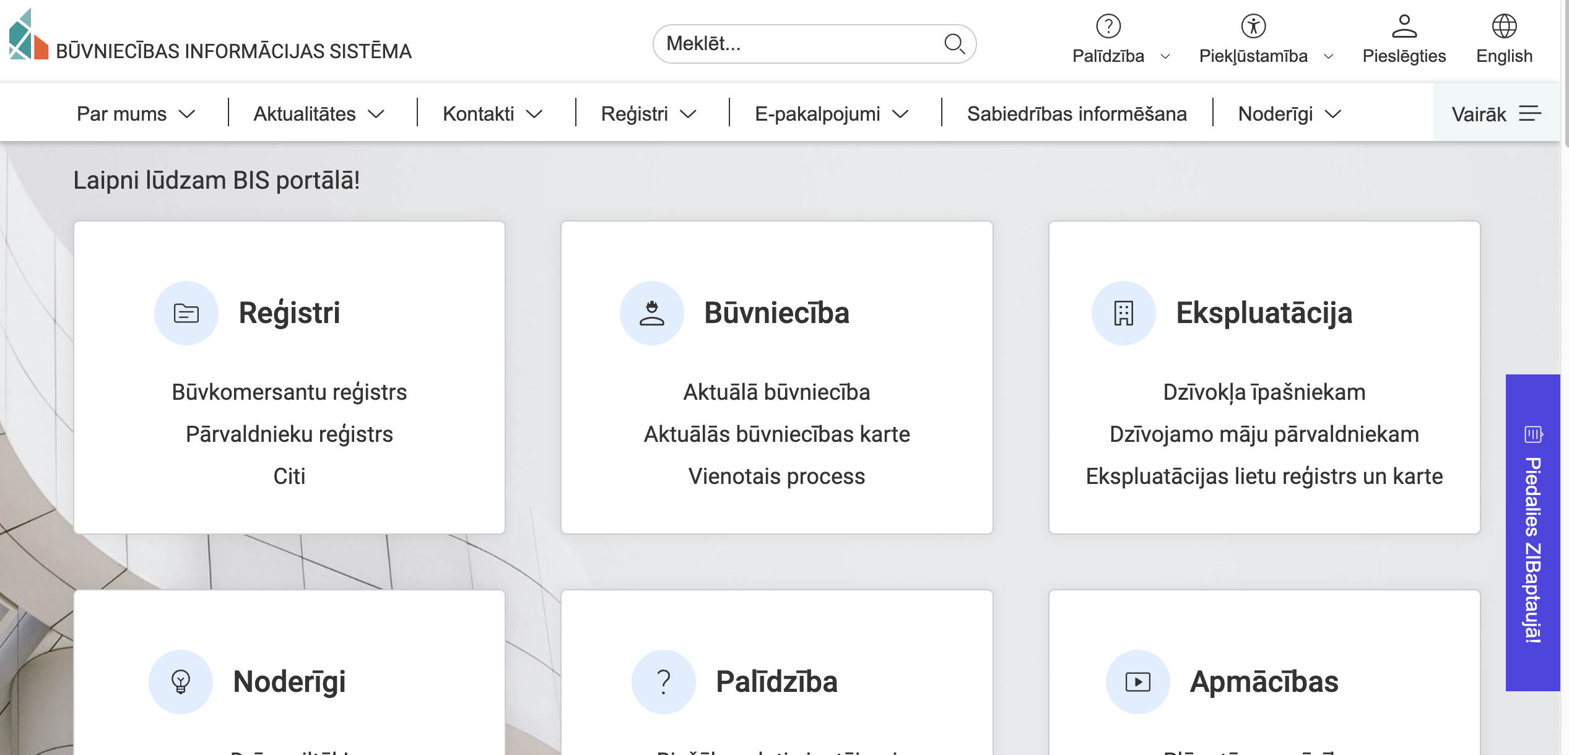Expand the Noderīgi navigation chevron
1569x755 pixels.
click(x=1332, y=114)
